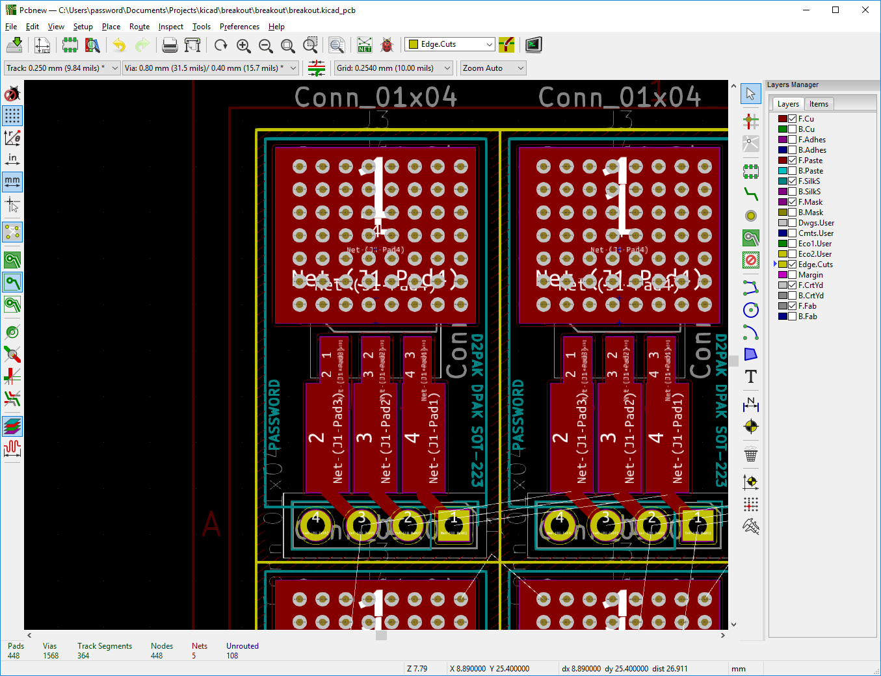Open page settings icon in toolbar
The height and width of the screenshot is (676, 881).
(x=42, y=45)
